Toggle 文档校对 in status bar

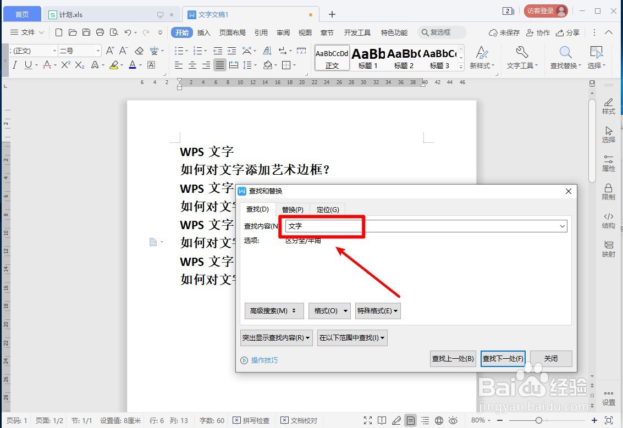299,420
